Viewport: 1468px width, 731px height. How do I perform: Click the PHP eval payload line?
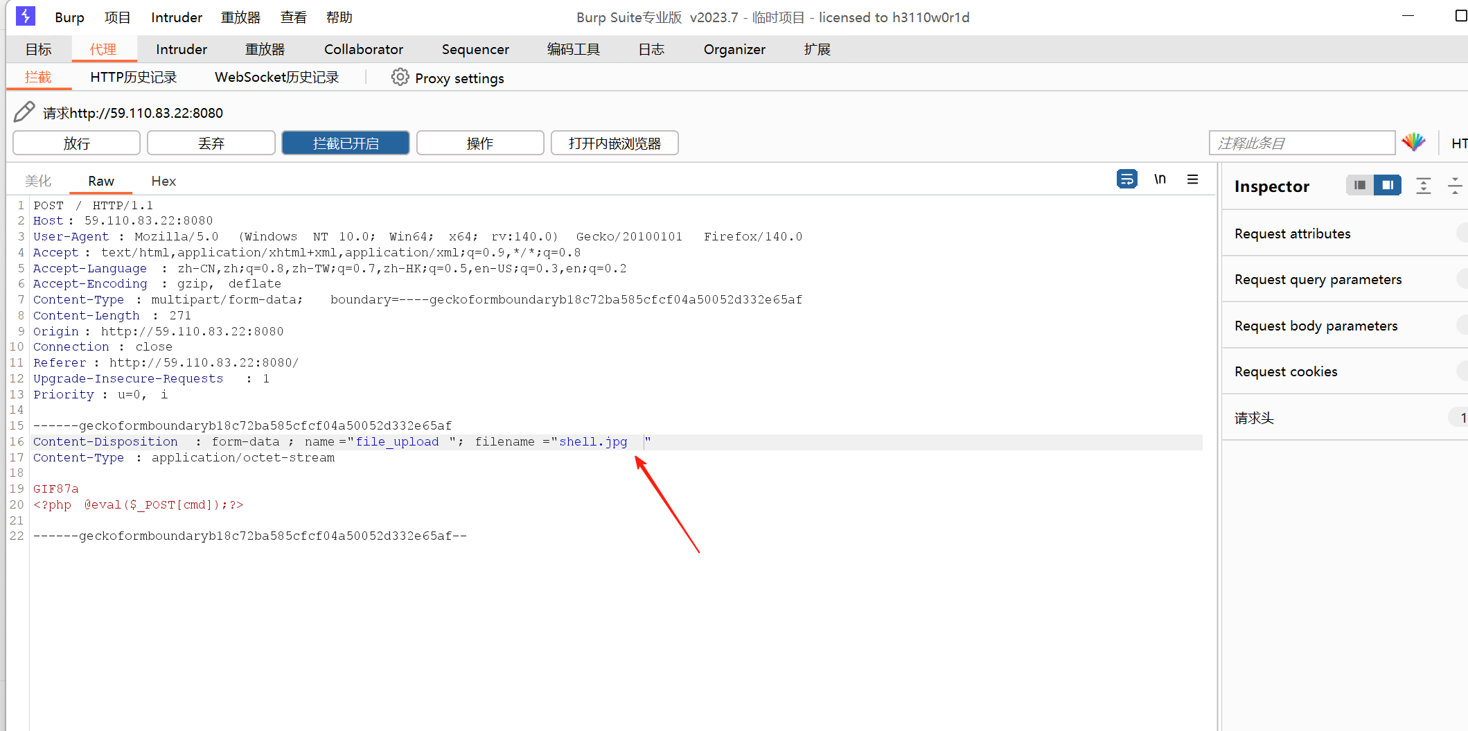pyautogui.click(x=138, y=505)
